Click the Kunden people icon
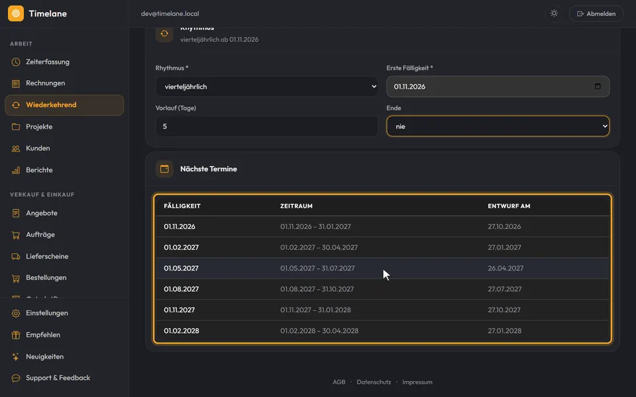The height and width of the screenshot is (397, 636). click(x=16, y=148)
